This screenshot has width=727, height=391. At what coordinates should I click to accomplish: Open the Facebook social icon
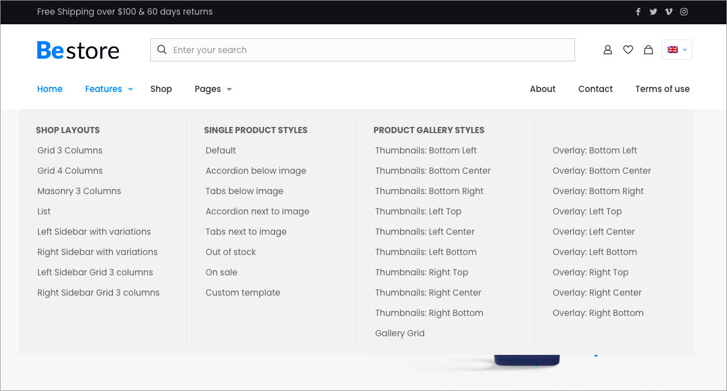(x=638, y=12)
